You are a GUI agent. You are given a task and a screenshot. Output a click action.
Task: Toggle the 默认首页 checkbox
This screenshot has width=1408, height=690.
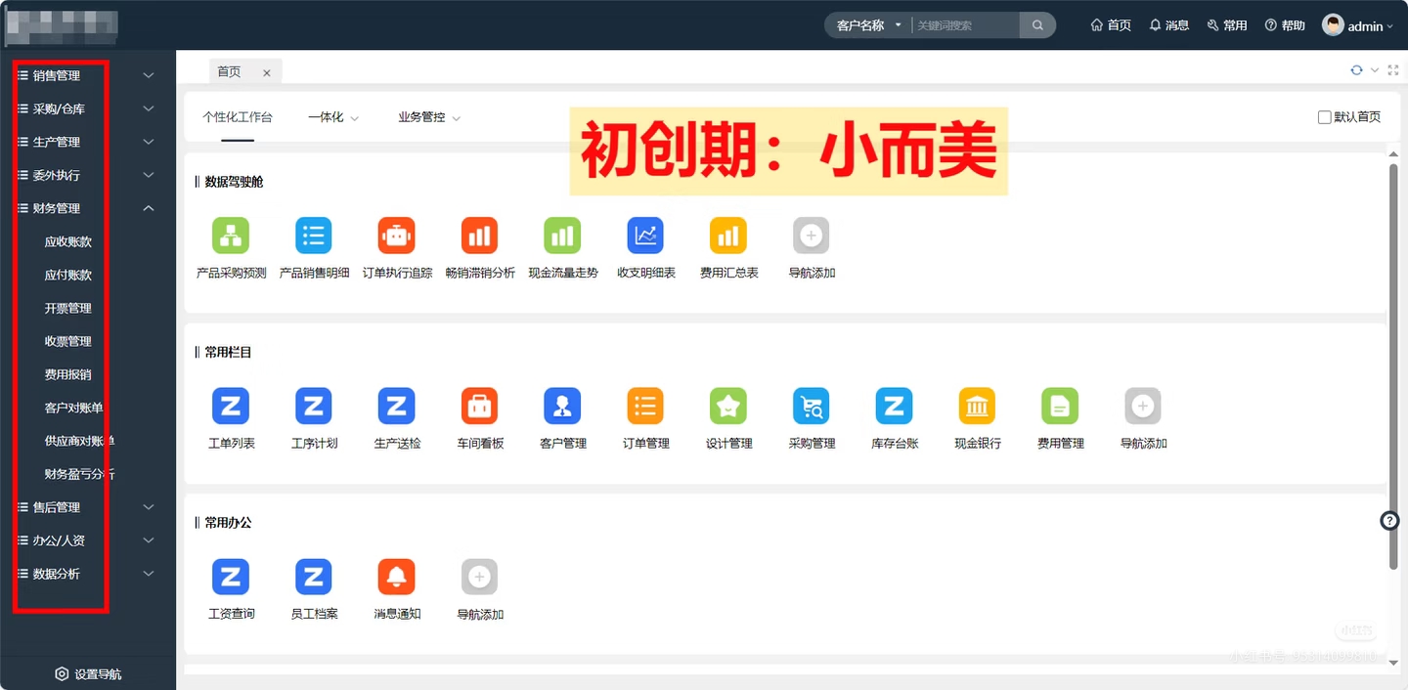[x=1325, y=117]
